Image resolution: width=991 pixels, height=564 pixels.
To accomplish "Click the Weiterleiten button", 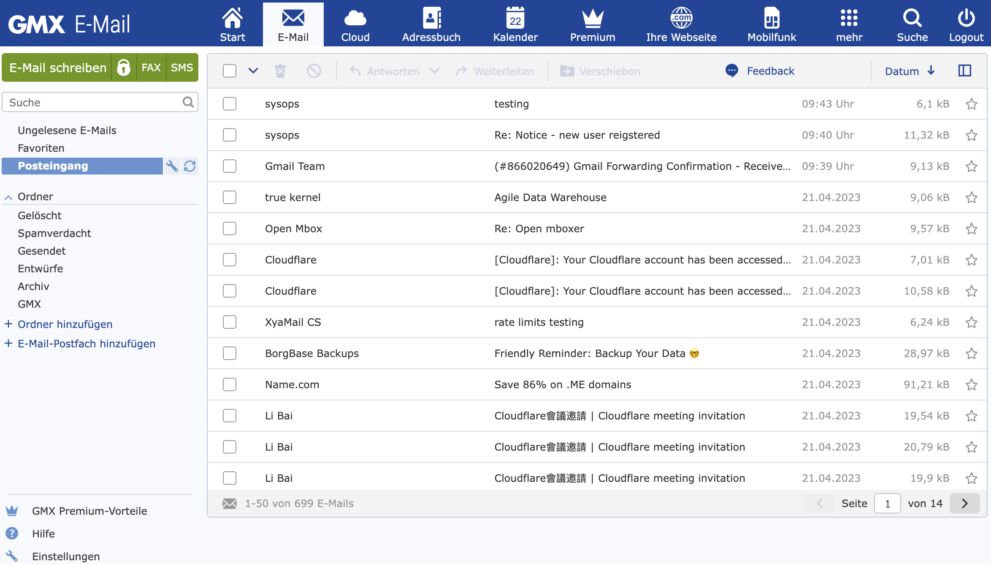I will (495, 71).
